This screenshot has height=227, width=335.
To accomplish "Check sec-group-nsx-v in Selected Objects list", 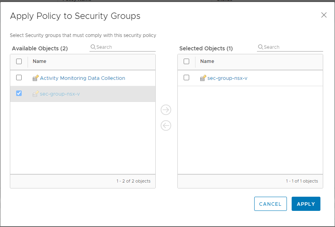I will coord(186,78).
